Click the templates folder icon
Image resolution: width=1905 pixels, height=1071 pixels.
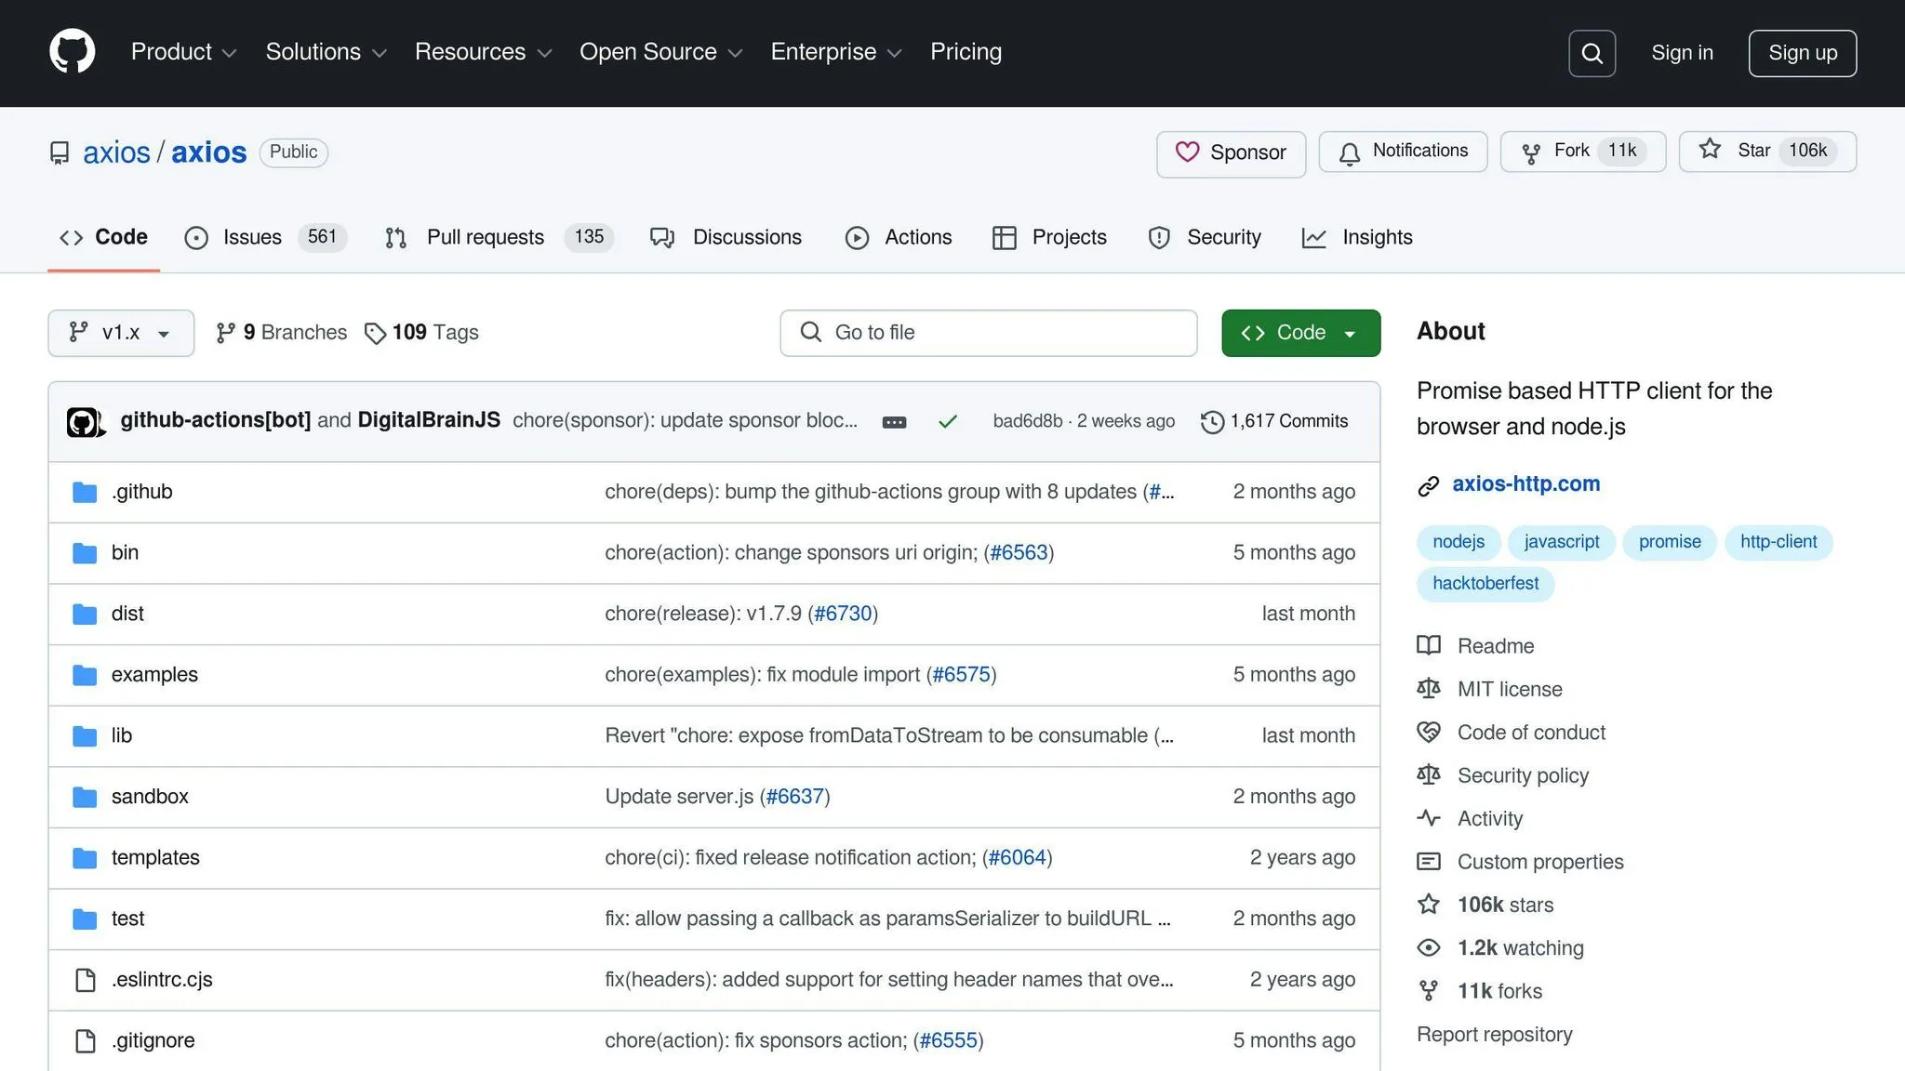(85, 858)
